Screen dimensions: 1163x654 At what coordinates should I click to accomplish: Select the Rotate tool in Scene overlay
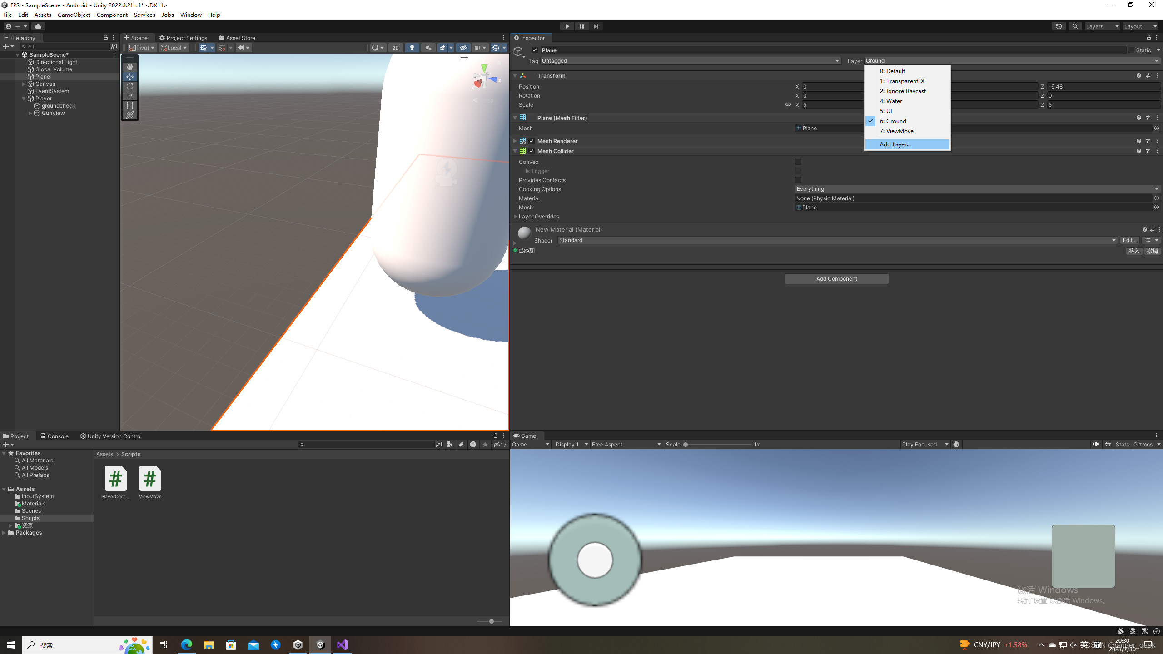130,86
